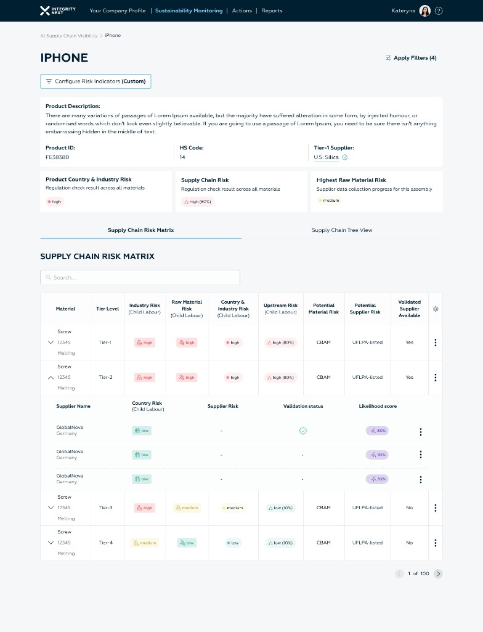Click in the risk matrix search field

[x=140, y=277]
